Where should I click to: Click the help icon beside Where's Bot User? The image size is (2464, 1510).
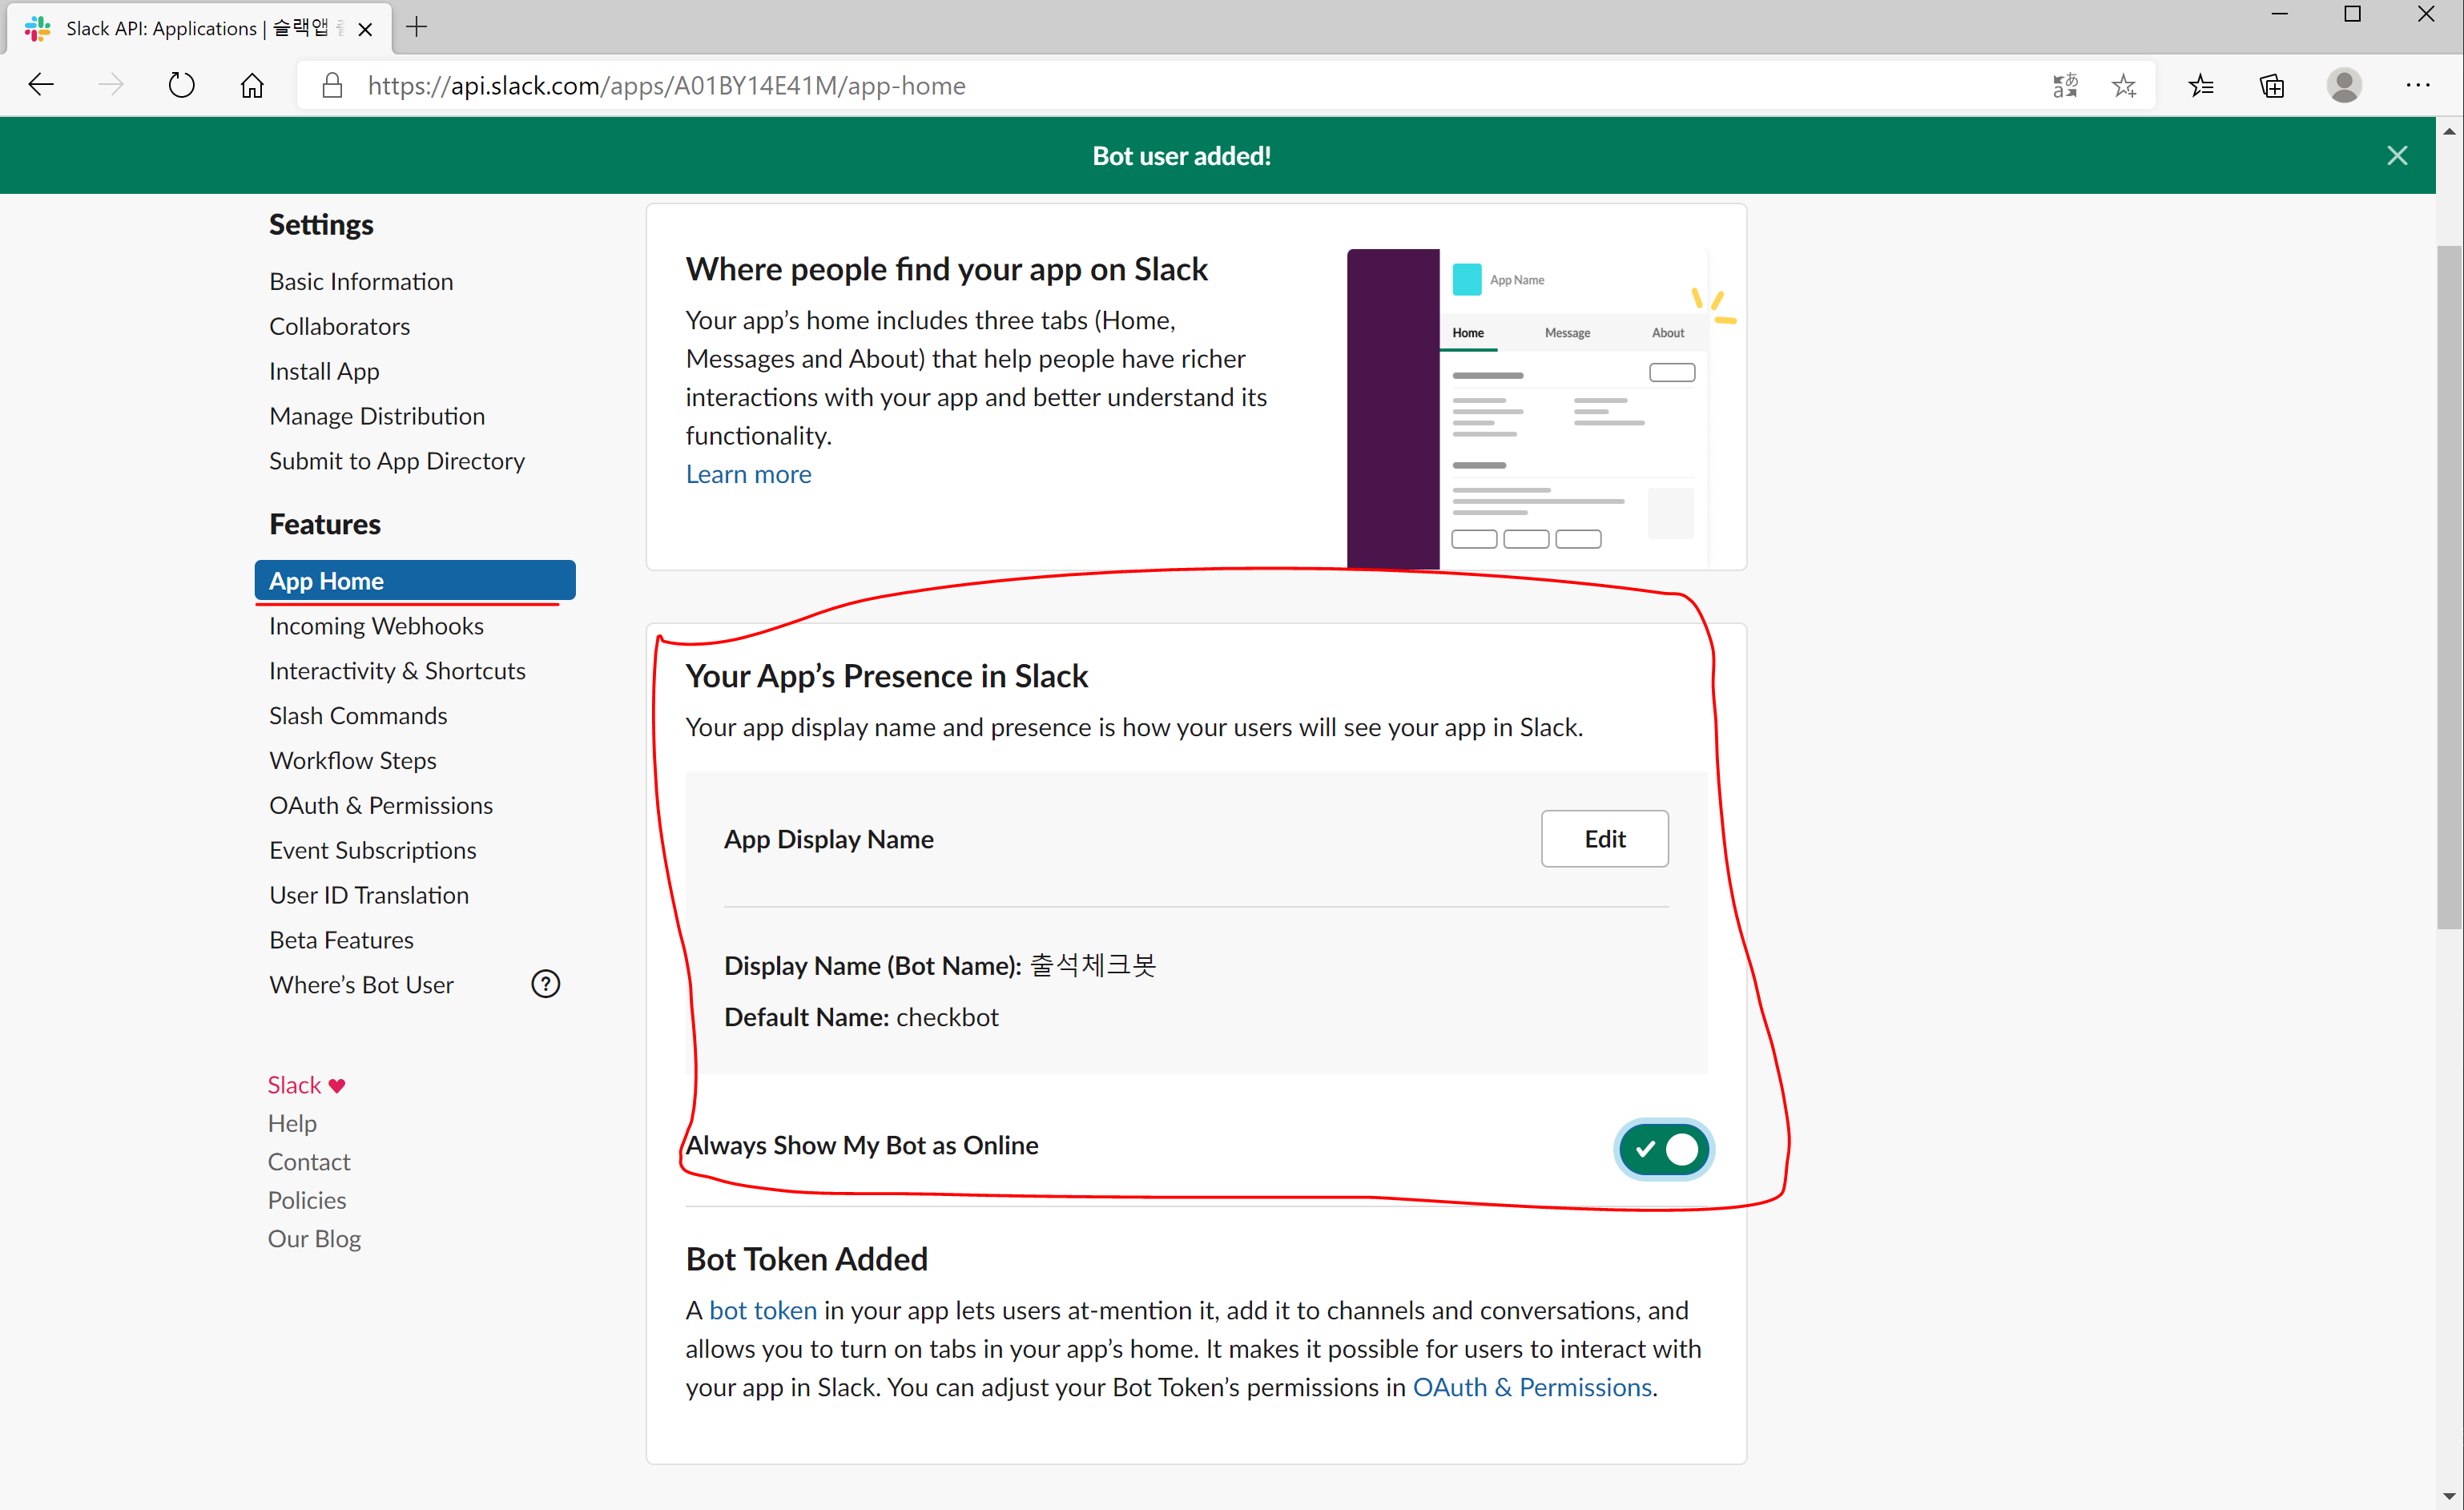click(x=545, y=984)
